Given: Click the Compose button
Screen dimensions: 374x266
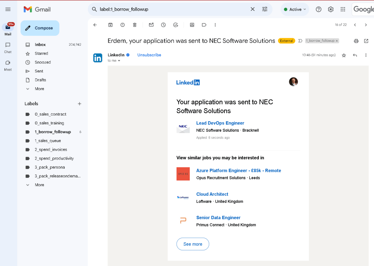Looking at the screenshot, I should (40, 28).
